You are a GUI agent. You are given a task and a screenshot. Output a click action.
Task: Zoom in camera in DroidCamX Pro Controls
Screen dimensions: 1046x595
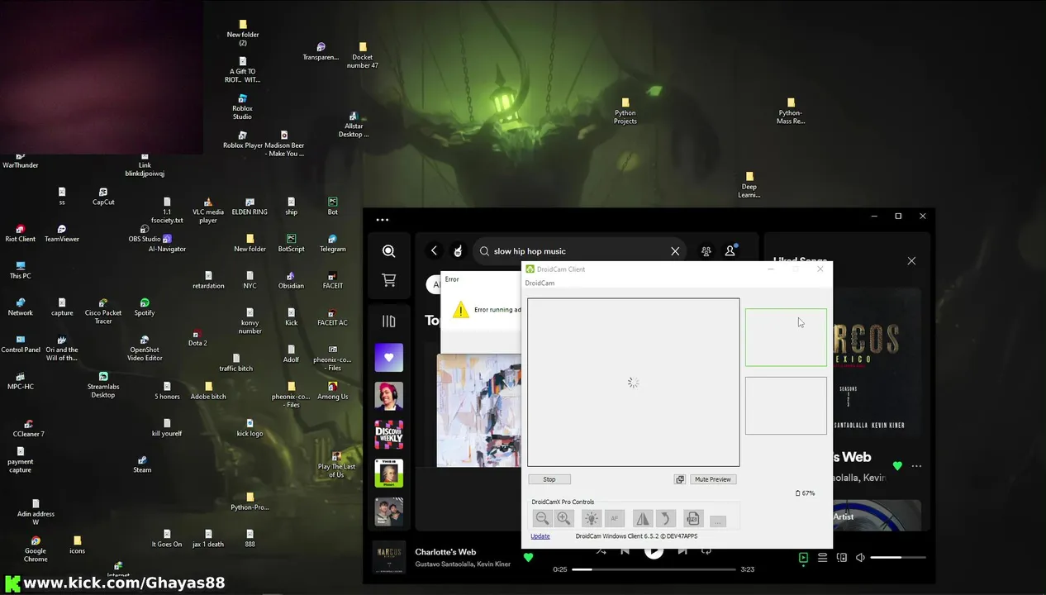coord(563,519)
